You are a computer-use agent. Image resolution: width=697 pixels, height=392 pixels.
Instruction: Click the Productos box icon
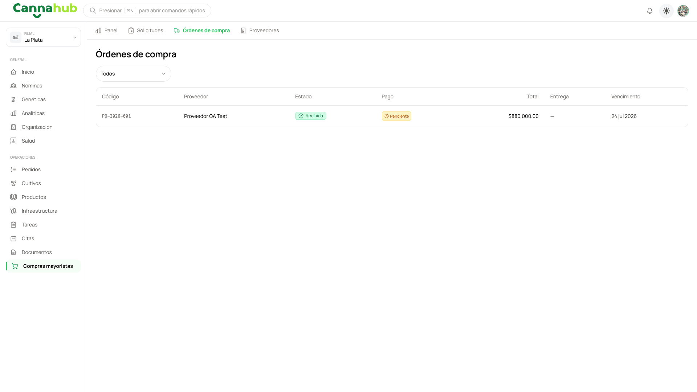[x=13, y=197]
